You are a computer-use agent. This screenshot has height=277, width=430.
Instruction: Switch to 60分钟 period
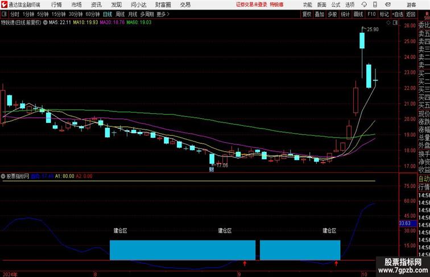[93, 14]
